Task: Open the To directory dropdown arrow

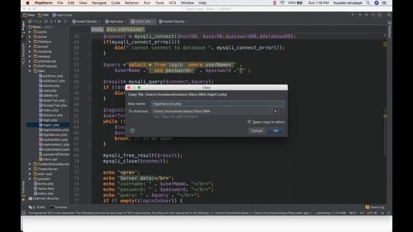Action: click(x=276, y=111)
